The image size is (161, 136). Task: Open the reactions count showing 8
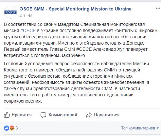click(17, 128)
